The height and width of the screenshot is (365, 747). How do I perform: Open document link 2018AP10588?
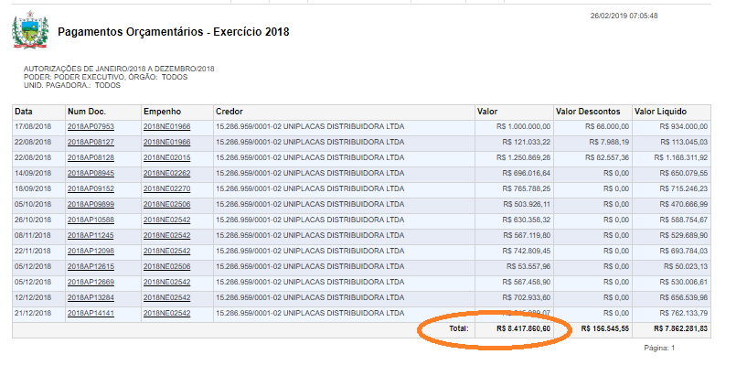point(91,220)
